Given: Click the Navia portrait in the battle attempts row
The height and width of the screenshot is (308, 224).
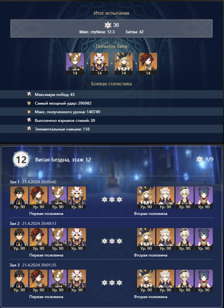Looking at the screenshot, I should [124, 64].
